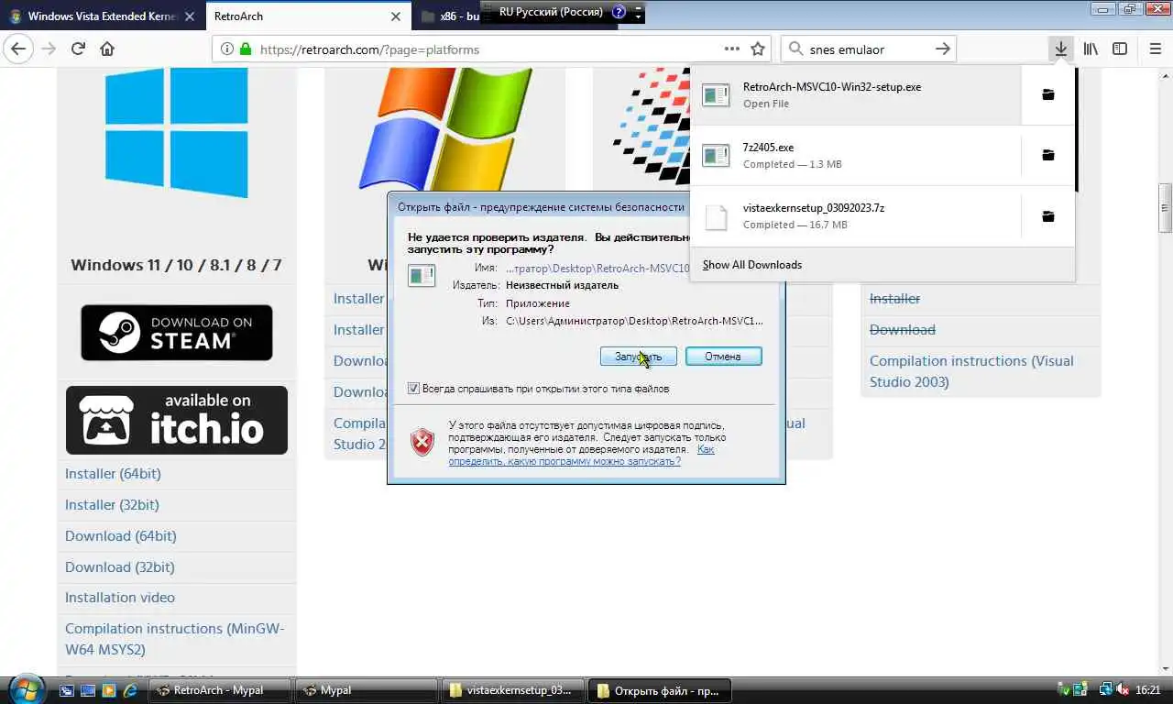1173x704 pixels.
Task: Open Installer (64bit) link
Action: [x=113, y=474]
